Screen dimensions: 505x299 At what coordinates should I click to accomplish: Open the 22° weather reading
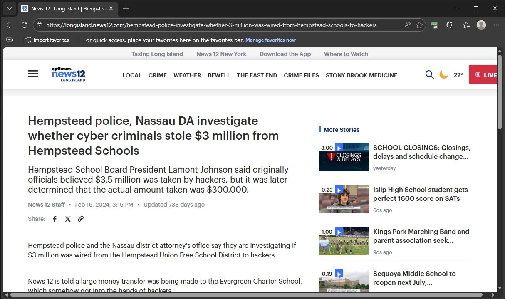[458, 75]
